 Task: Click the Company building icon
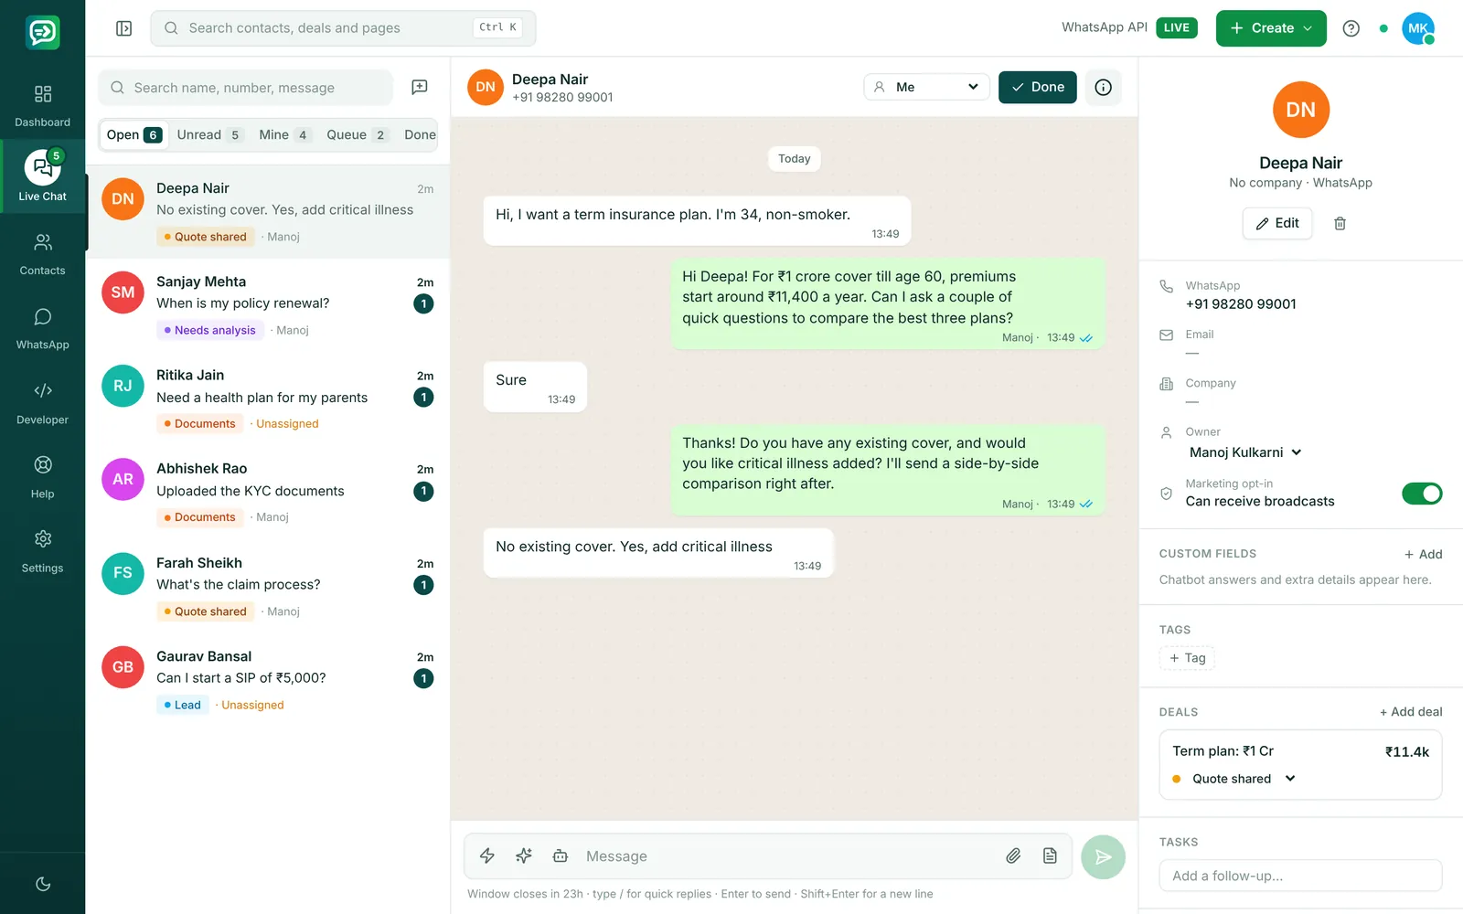point(1166,384)
